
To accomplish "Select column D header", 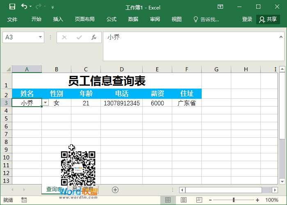I will 121,69.
